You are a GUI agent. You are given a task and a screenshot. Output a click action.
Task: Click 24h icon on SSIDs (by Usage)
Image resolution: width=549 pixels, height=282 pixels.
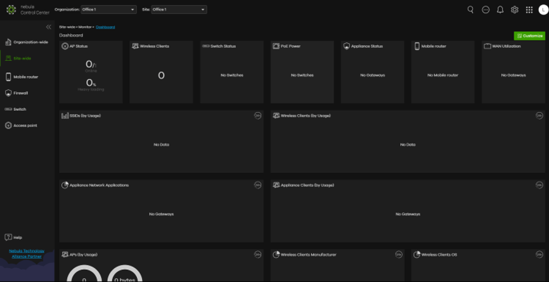(257, 115)
